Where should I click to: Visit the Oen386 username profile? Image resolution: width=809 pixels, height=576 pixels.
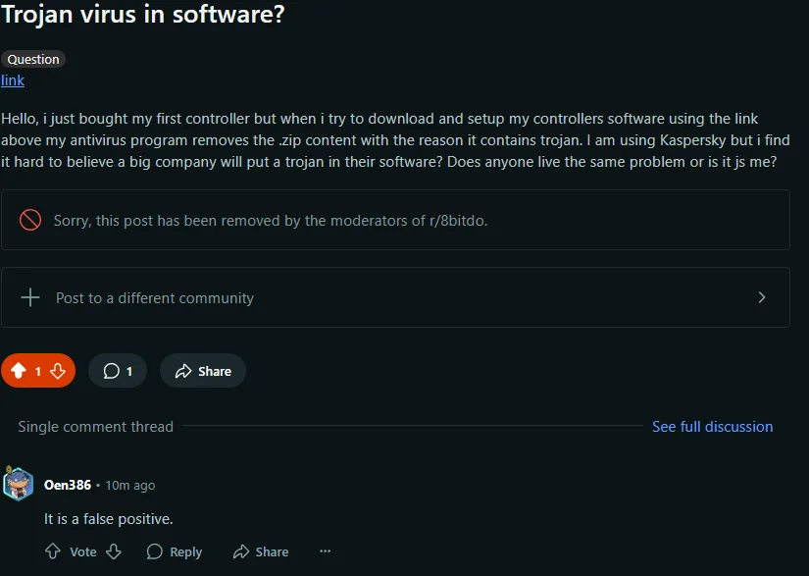(x=68, y=485)
